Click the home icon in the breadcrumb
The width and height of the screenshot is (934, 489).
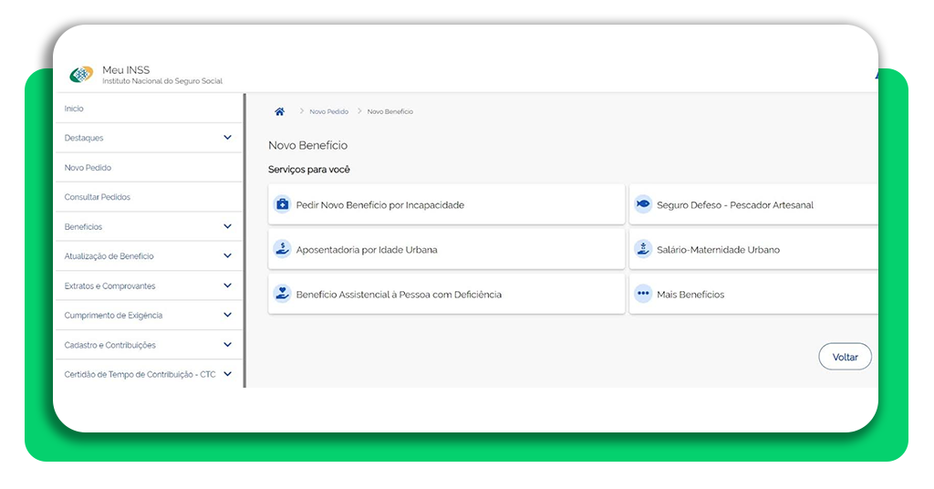(279, 111)
